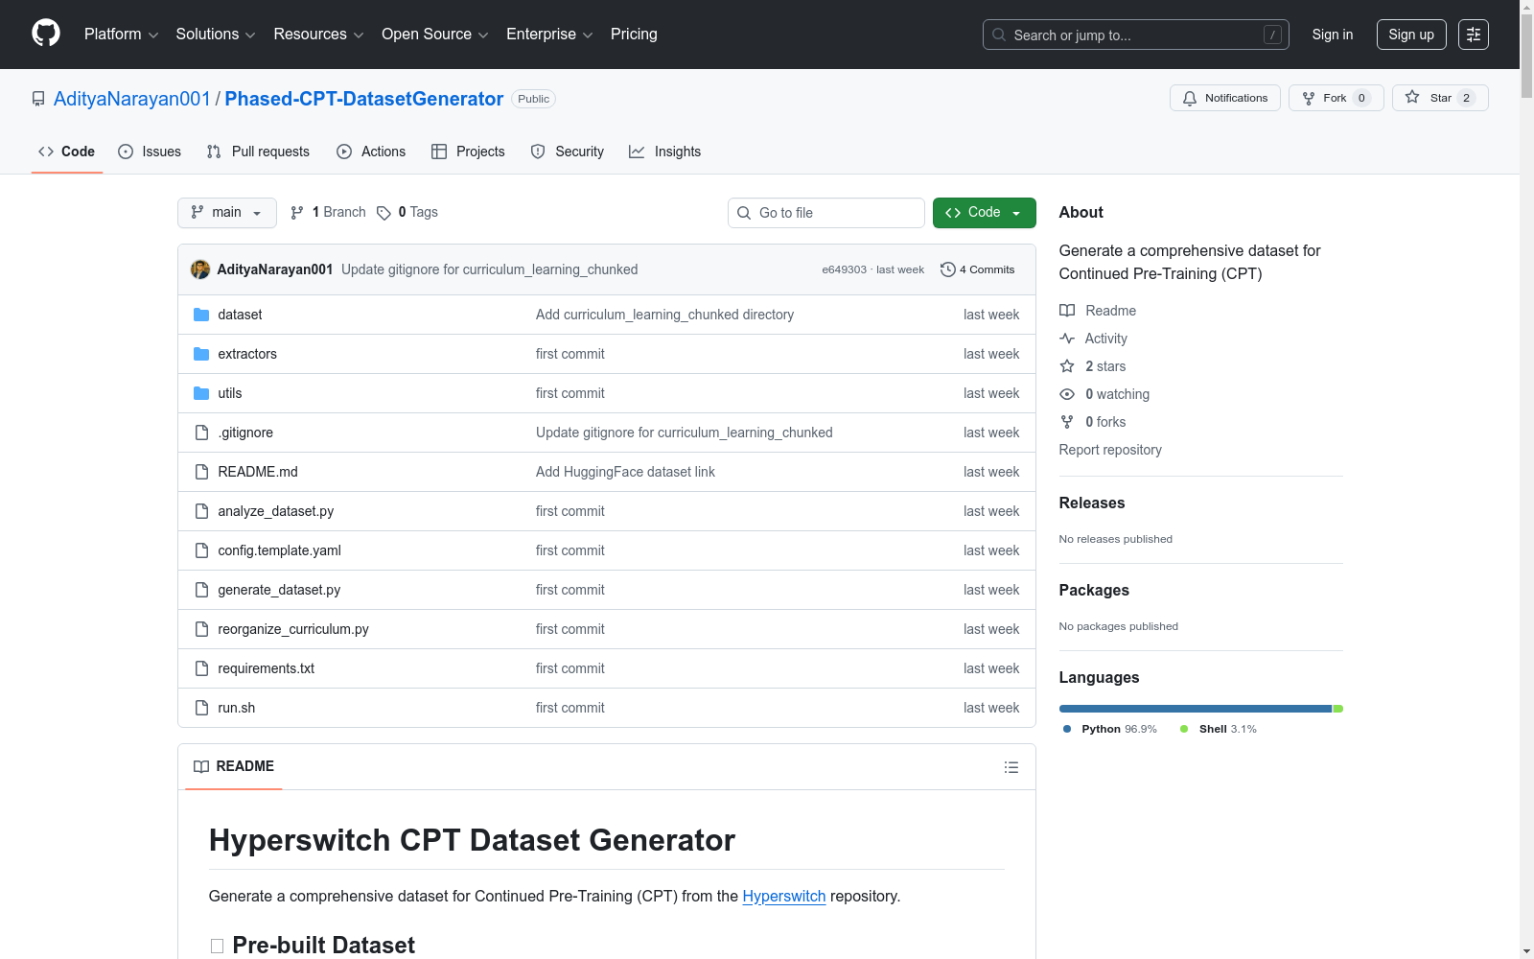Open the main branch selector dropdown
Viewport: 1534px width, 959px height.
point(227,213)
